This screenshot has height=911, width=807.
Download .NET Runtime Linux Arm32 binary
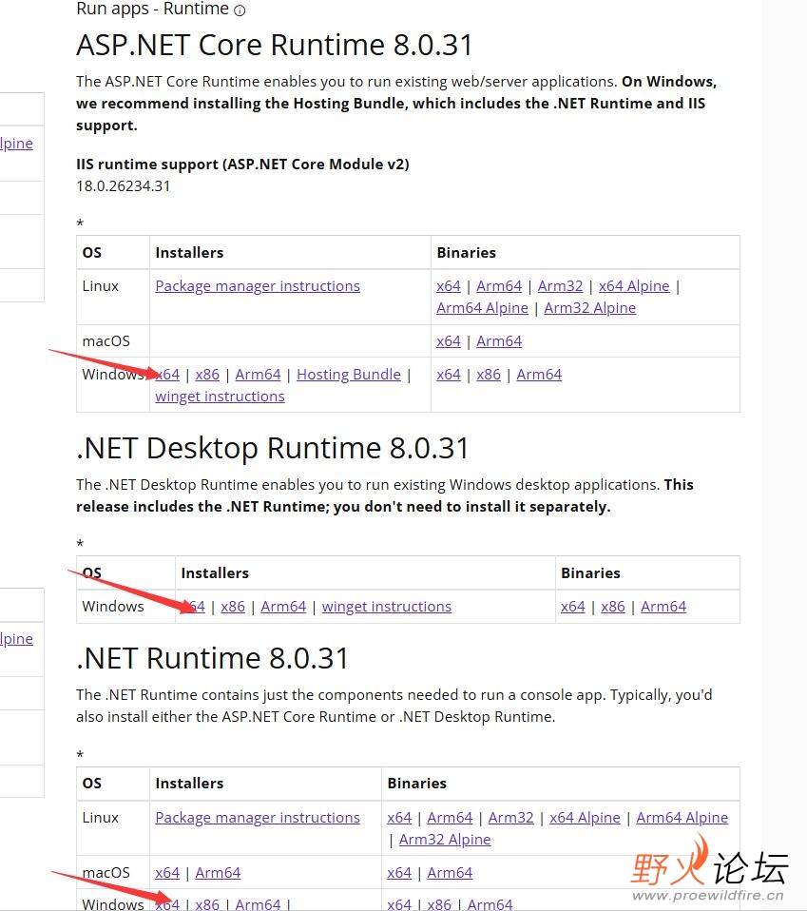tap(510, 818)
